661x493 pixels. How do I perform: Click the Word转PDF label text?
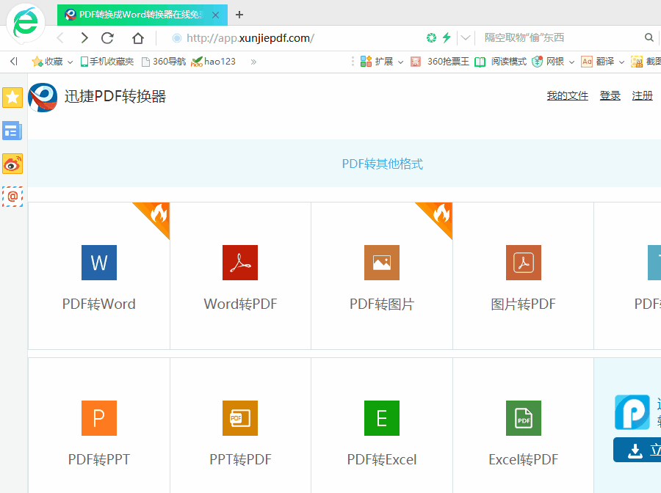[240, 304]
